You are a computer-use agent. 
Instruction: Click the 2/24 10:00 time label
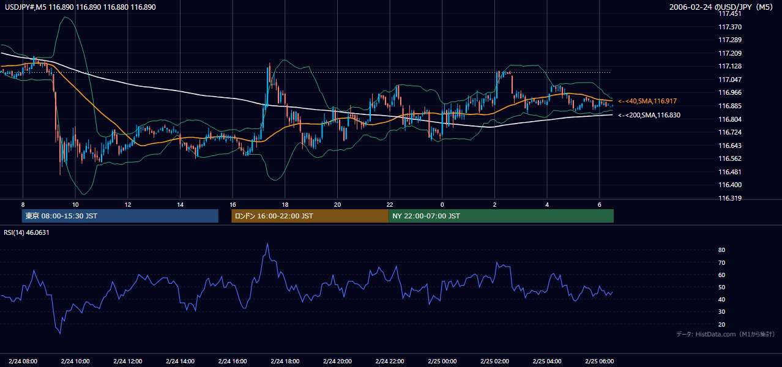click(x=75, y=361)
